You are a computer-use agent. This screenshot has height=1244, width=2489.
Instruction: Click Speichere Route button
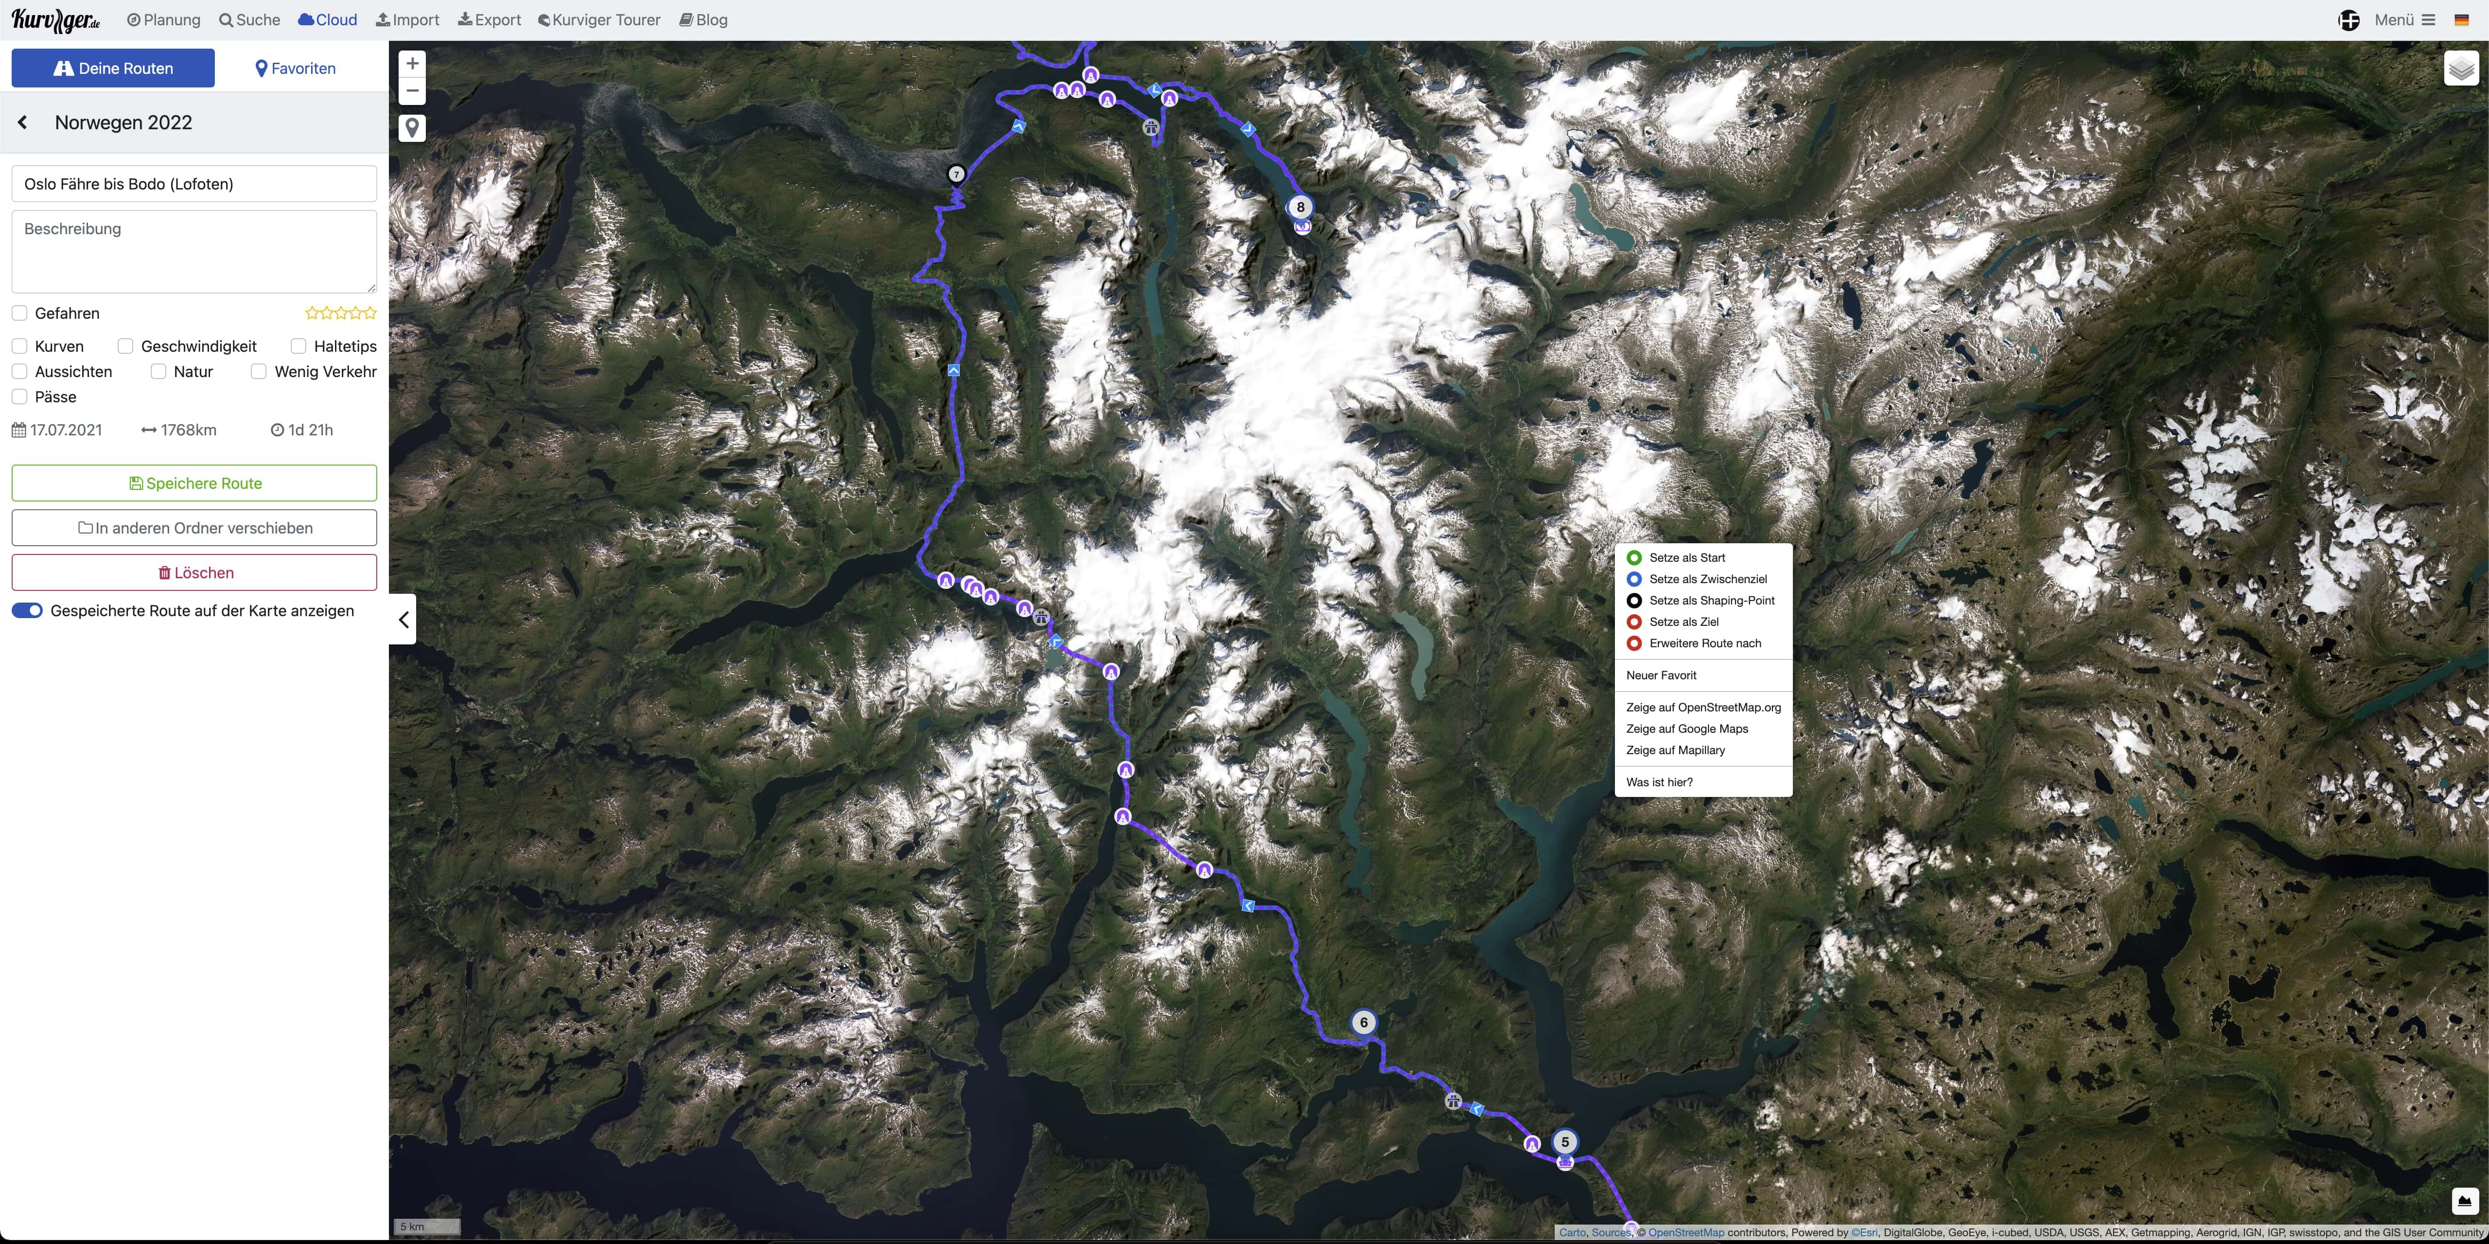[x=194, y=483]
